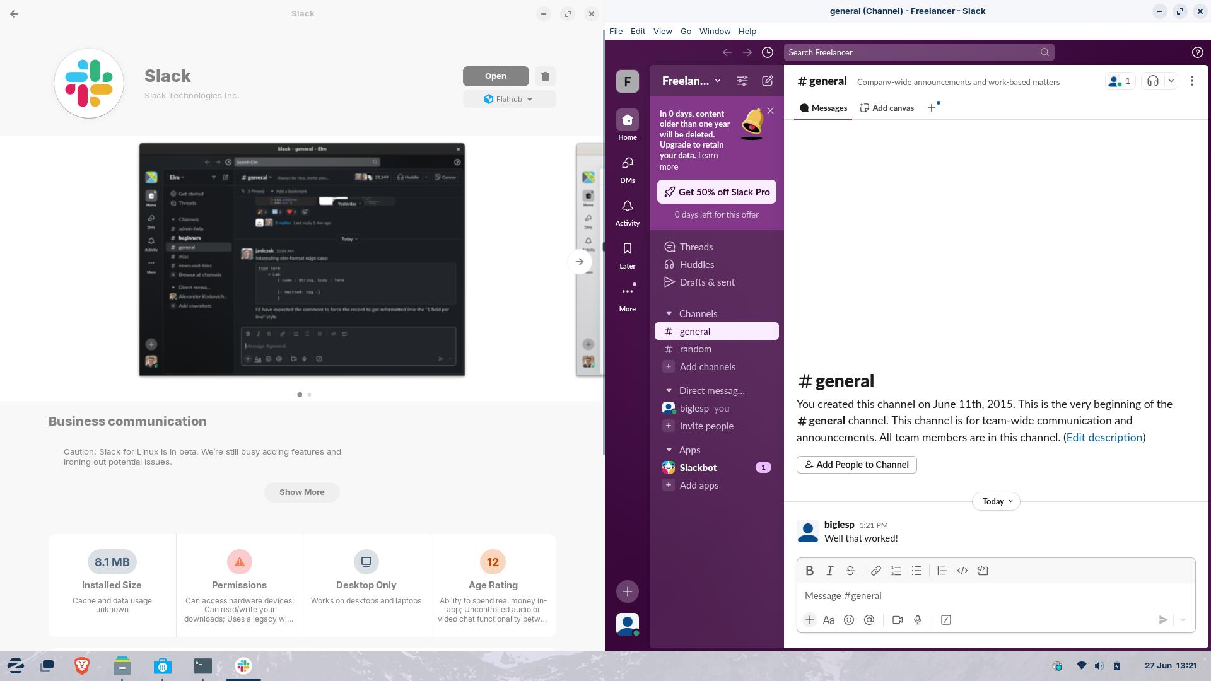Apply blockquote formatting in composer

coord(942,571)
